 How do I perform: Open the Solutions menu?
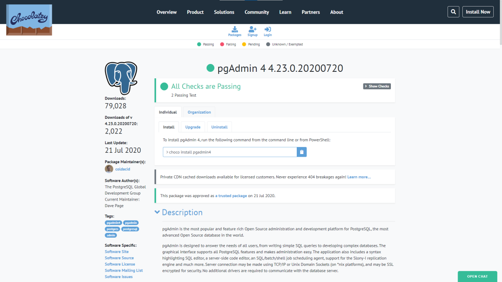224,12
